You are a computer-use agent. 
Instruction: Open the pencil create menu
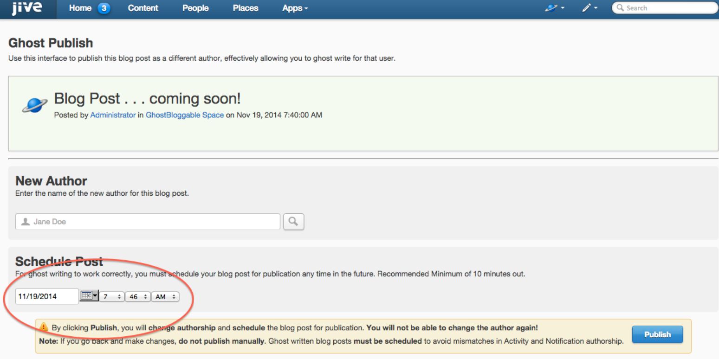589,8
